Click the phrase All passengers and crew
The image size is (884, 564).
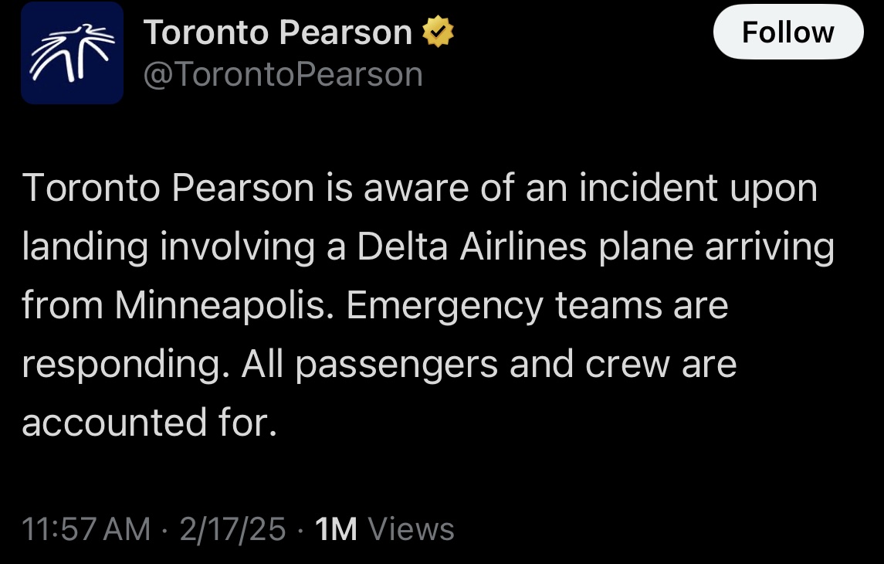456,365
